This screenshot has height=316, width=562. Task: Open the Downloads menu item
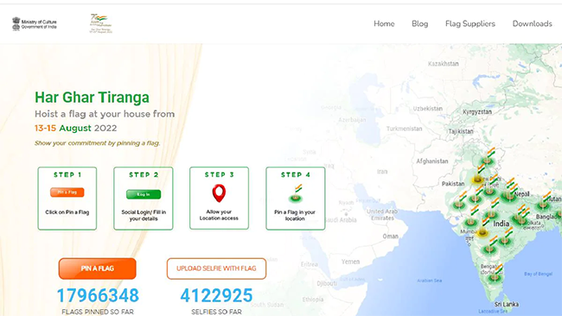[x=533, y=23]
